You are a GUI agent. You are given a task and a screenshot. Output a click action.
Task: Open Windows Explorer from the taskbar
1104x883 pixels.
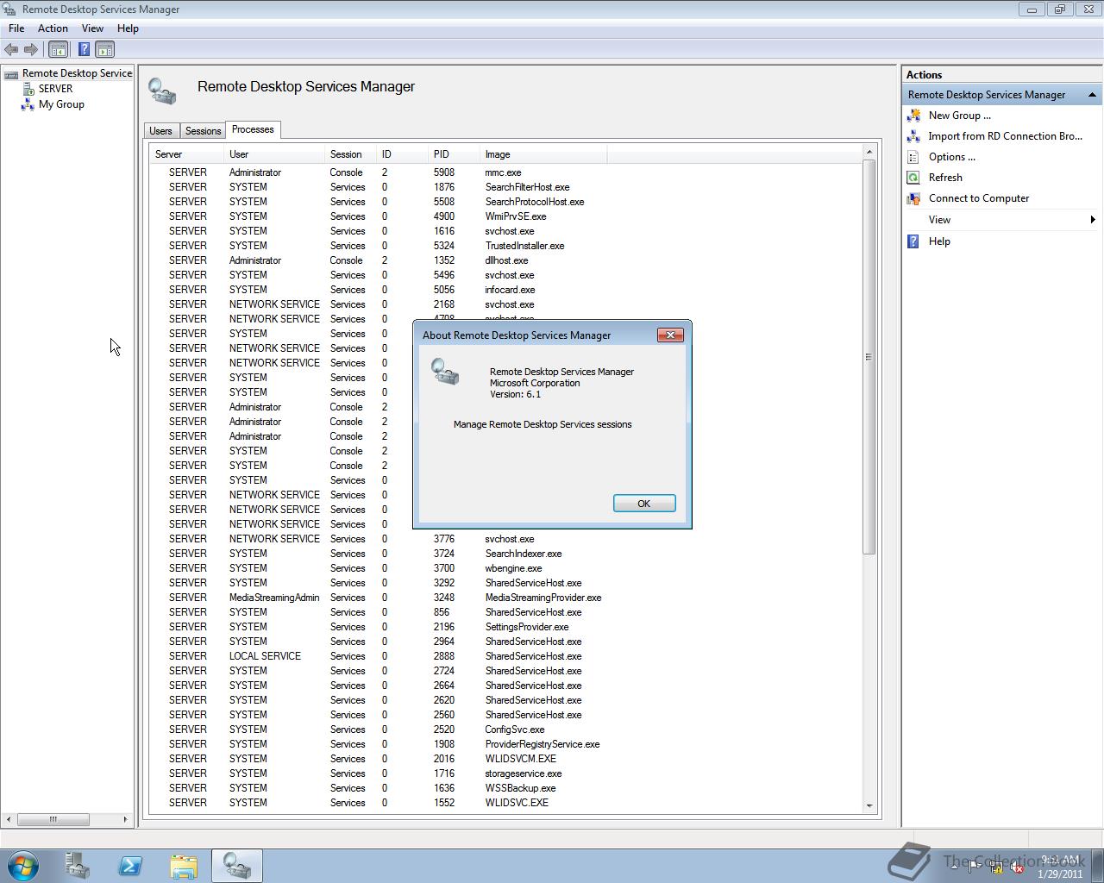184,866
